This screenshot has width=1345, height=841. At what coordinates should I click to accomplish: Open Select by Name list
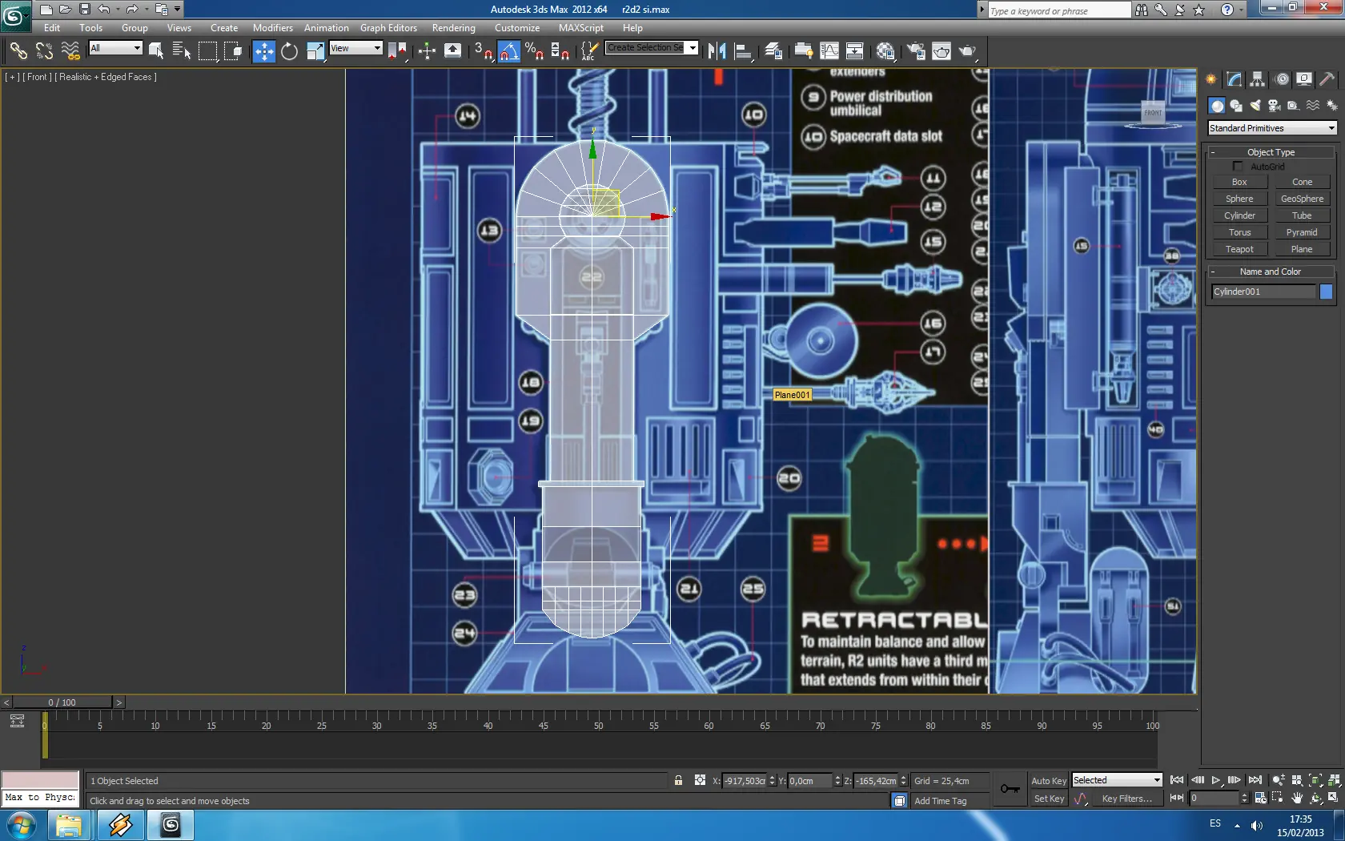pos(182,51)
